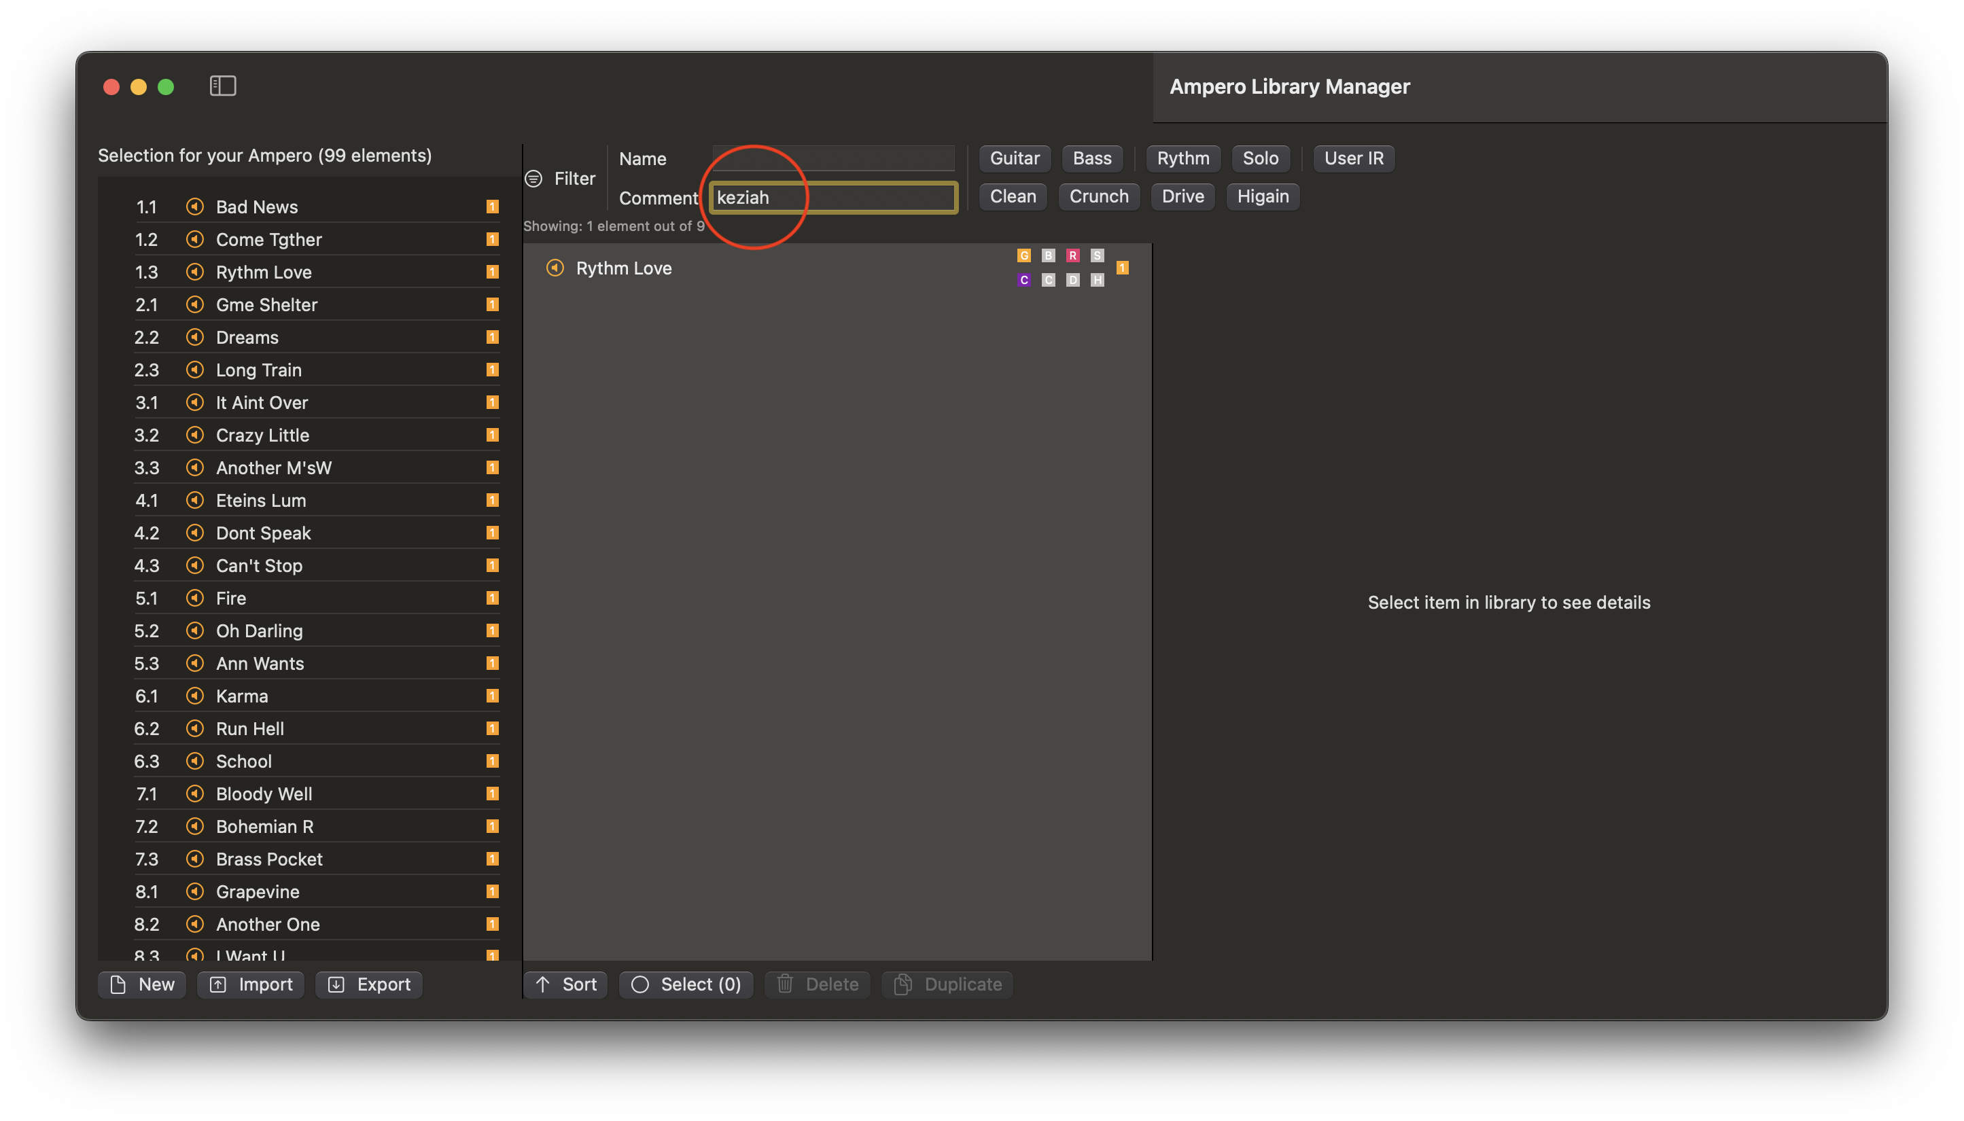Select the Bass filter tag button
This screenshot has height=1121, width=1964.
click(x=1093, y=158)
